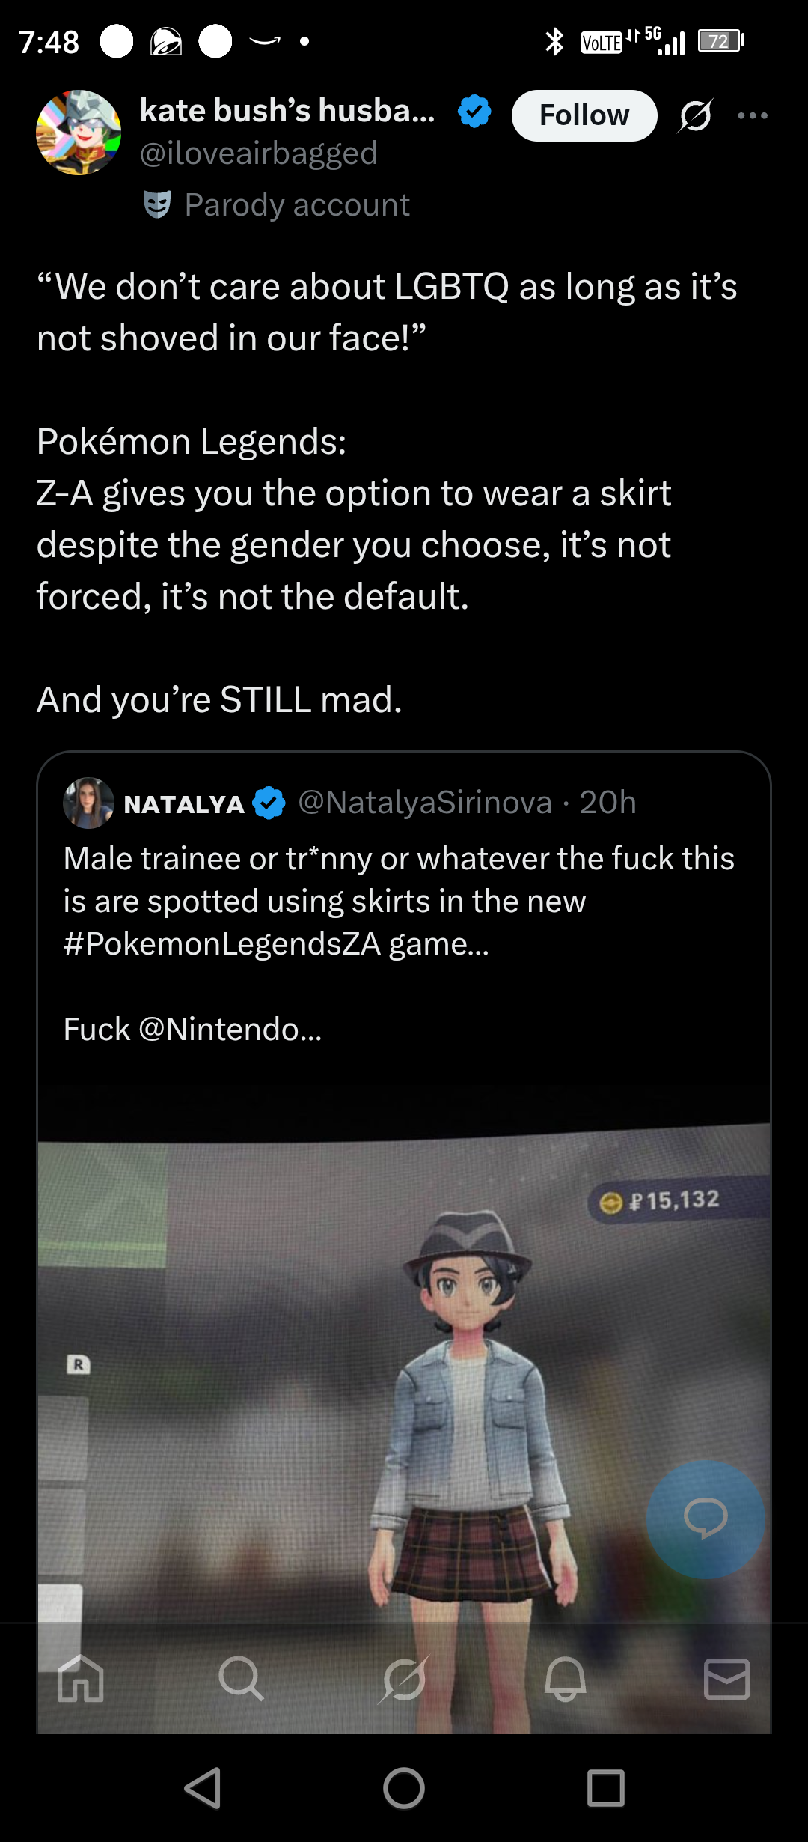Open Messages envelope tab
The width and height of the screenshot is (808, 1842).
click(726, 1678)
